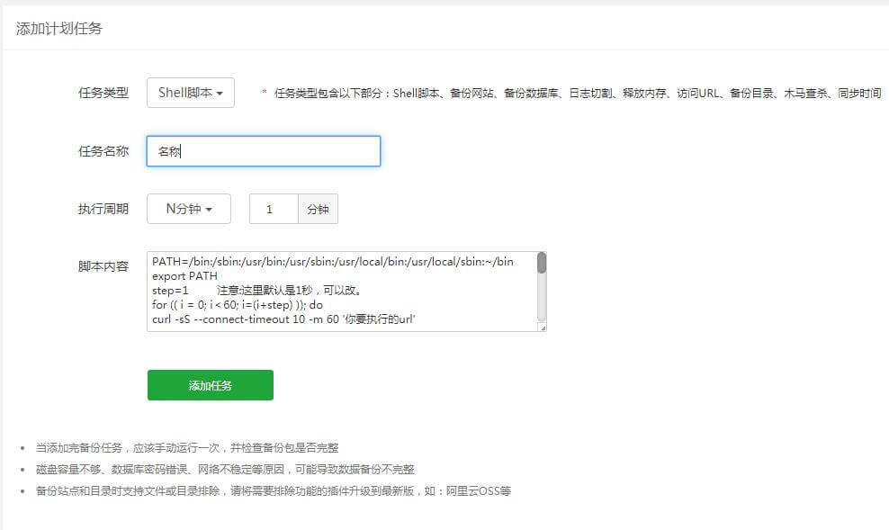Open the 执行周期 N分钟 dropdown
This screenshot has height=530, width=889.
pyautogui.click(x=188, y=208)
